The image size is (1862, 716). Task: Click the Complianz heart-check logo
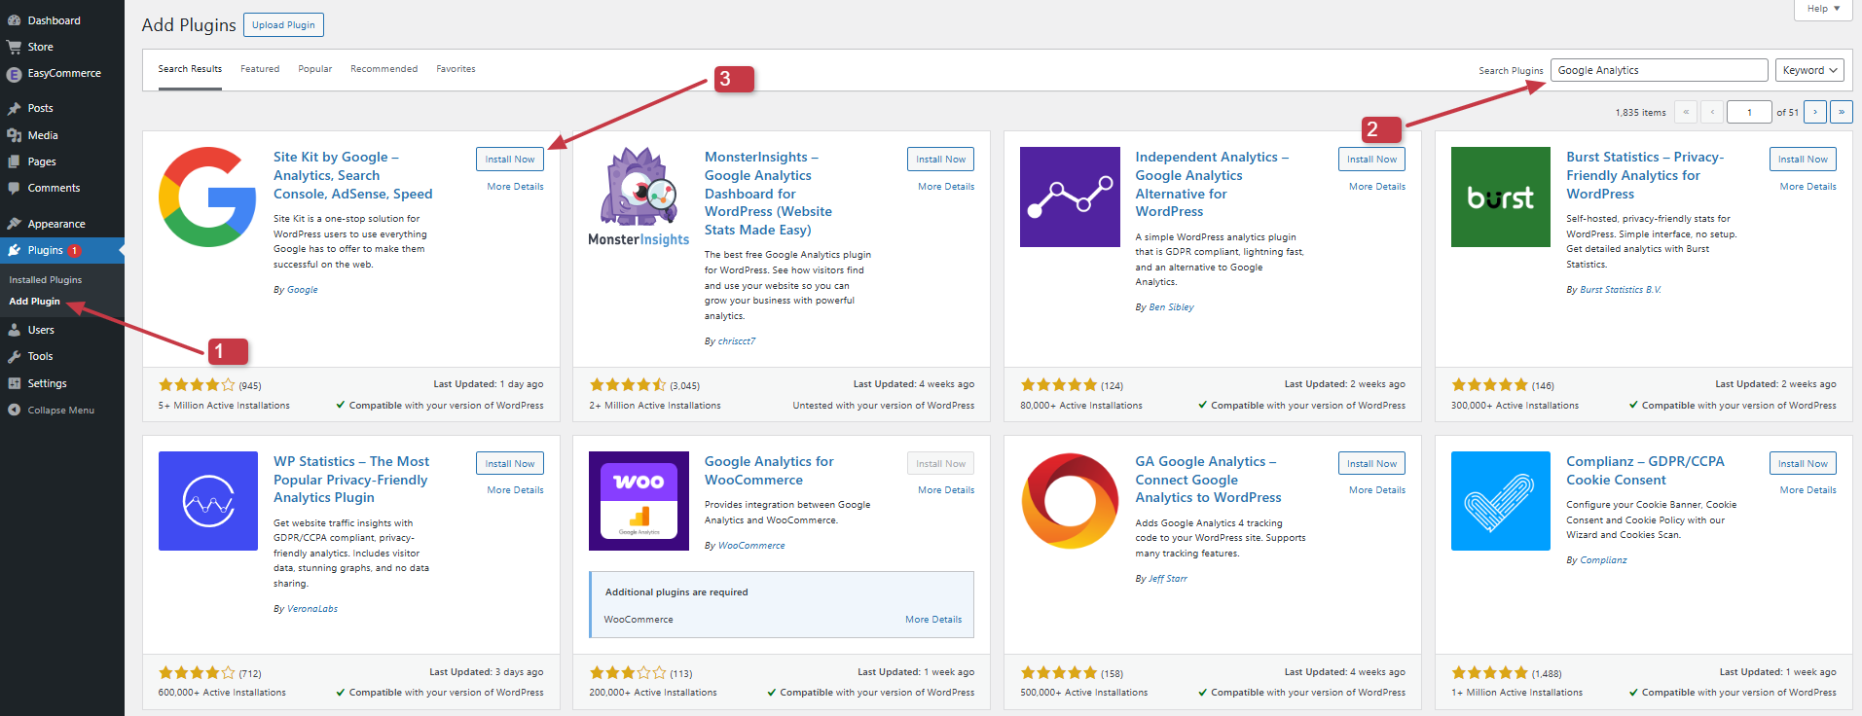coord(1500,501)
